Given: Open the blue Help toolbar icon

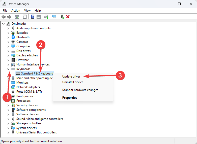Looking at the screenshot, I should click(33, 17).
